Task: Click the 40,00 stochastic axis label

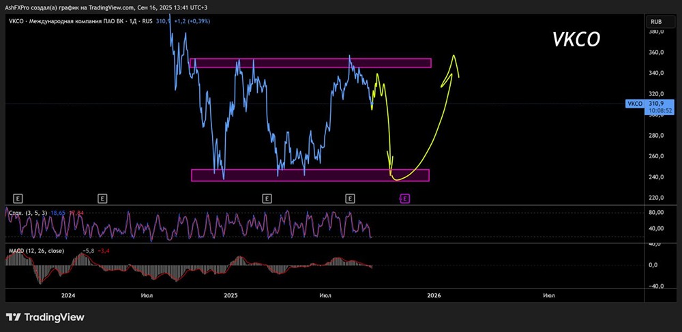Action: pyautogui.click(x=656, y=228)
